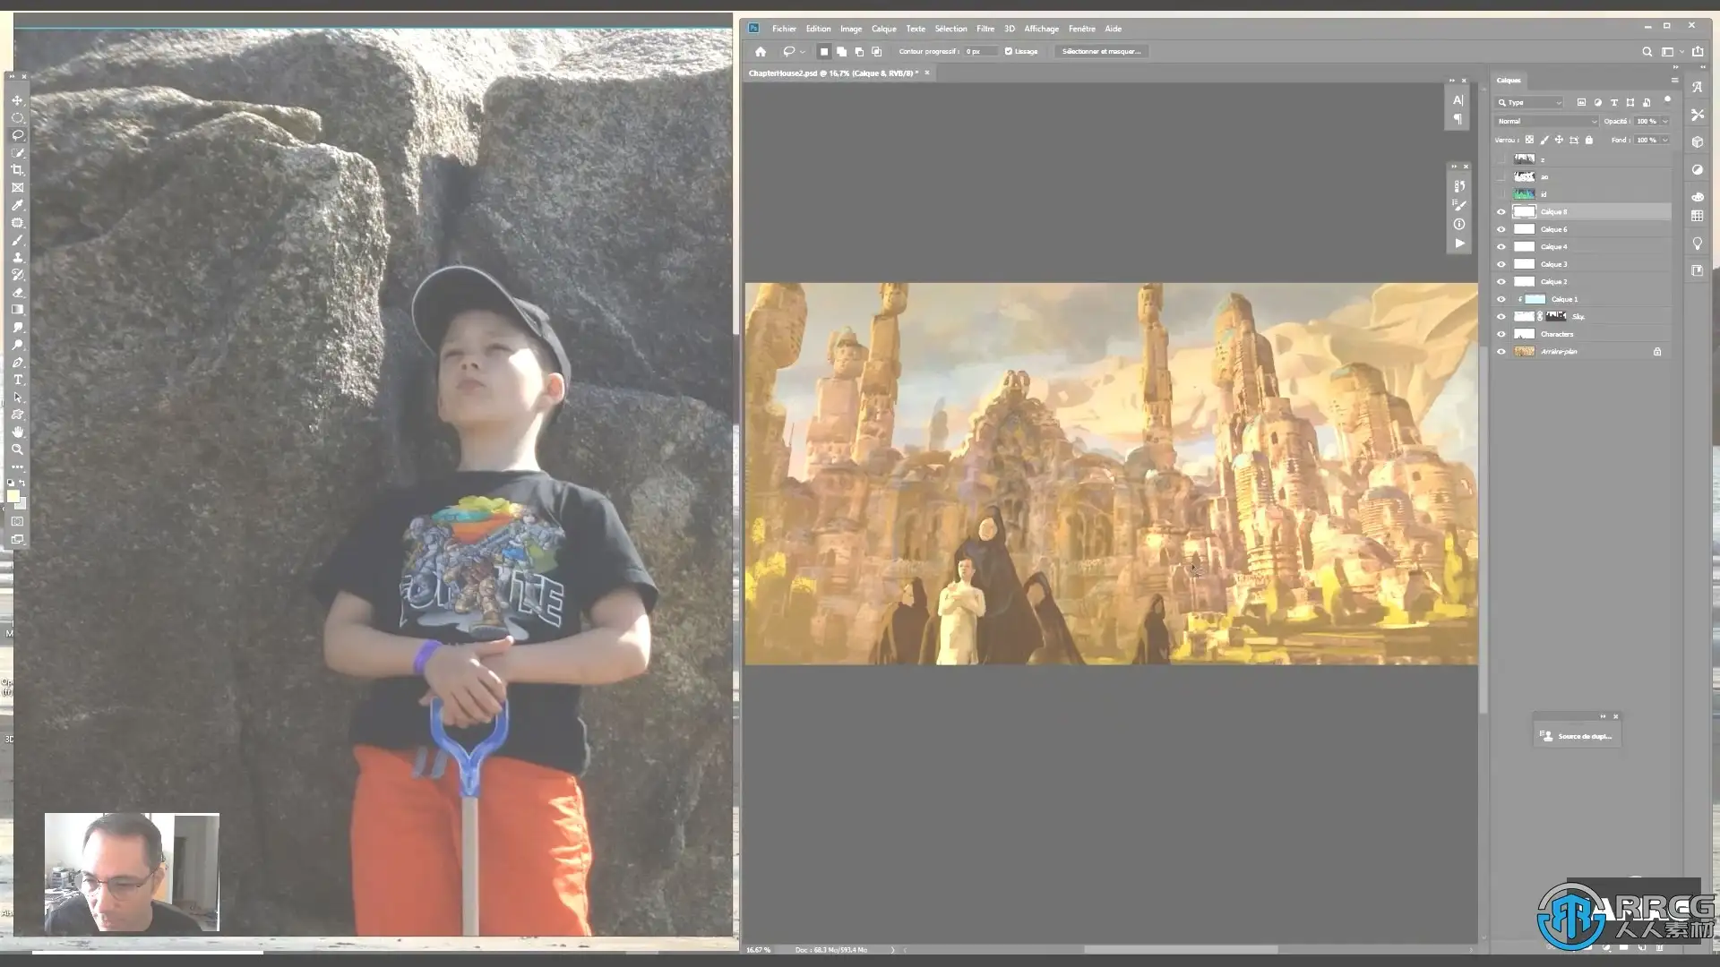Select the Horizontal Type tool
Image resolution: width=1720 pixels, height=967 pixels.
[x=17, y=380]
